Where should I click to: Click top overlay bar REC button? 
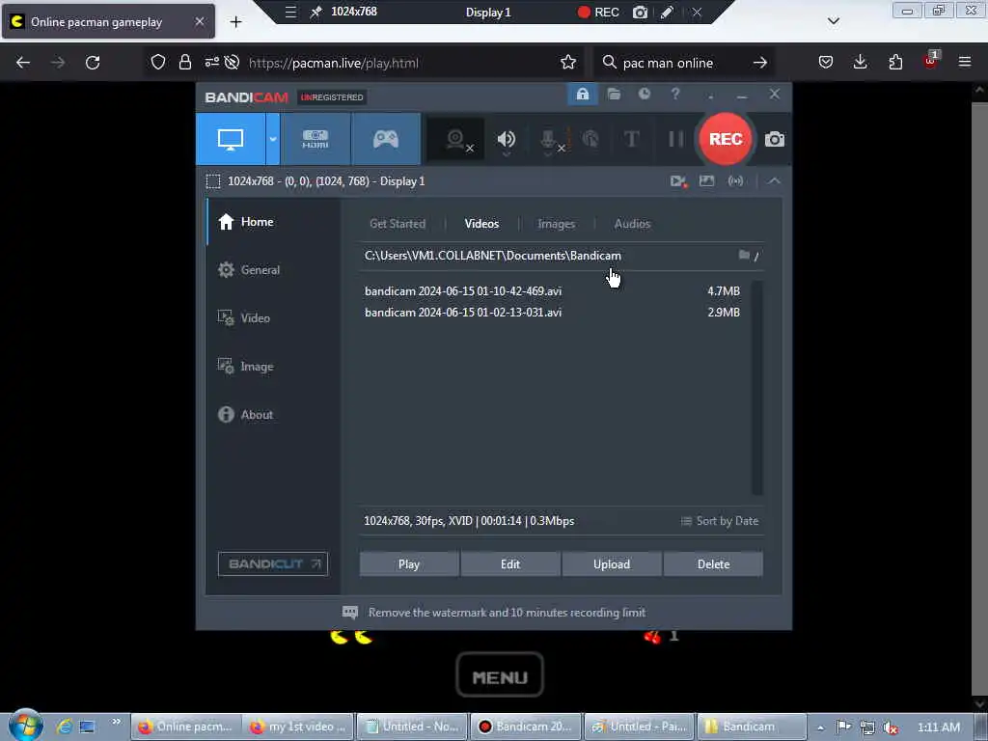pos(598,12)
